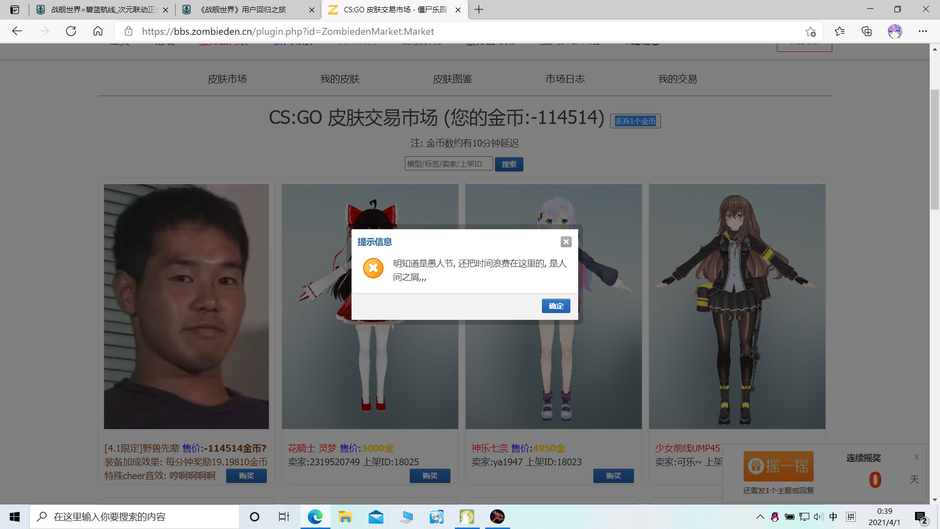The height and width of the screenshot is (529, 940).
Task: Close the 提示信息 dialog with X
Action: (566, 241)
